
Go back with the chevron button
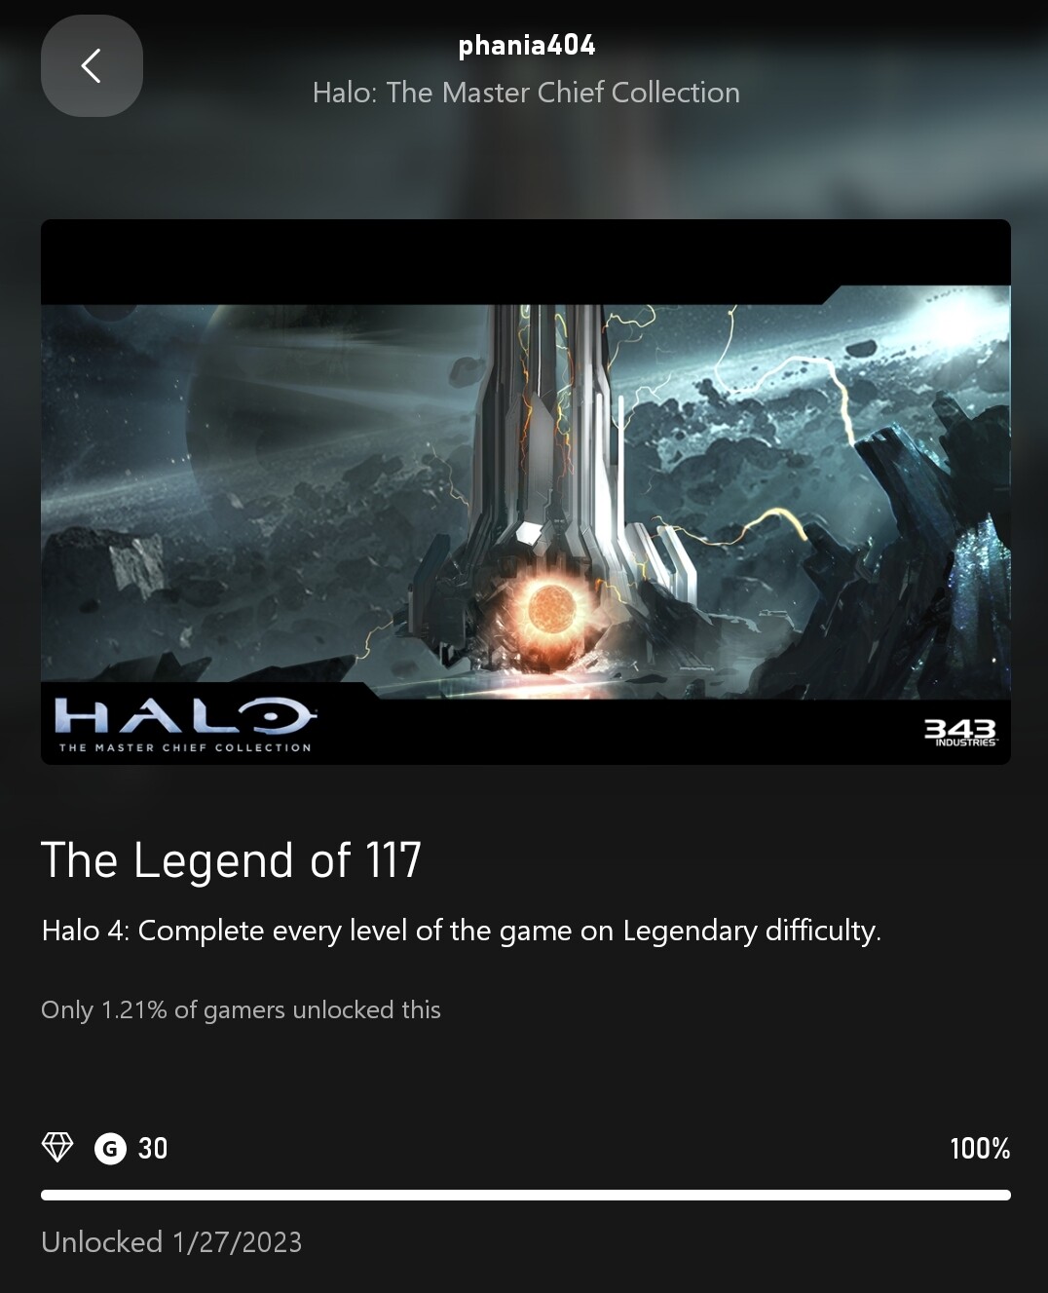pos(92,66)
